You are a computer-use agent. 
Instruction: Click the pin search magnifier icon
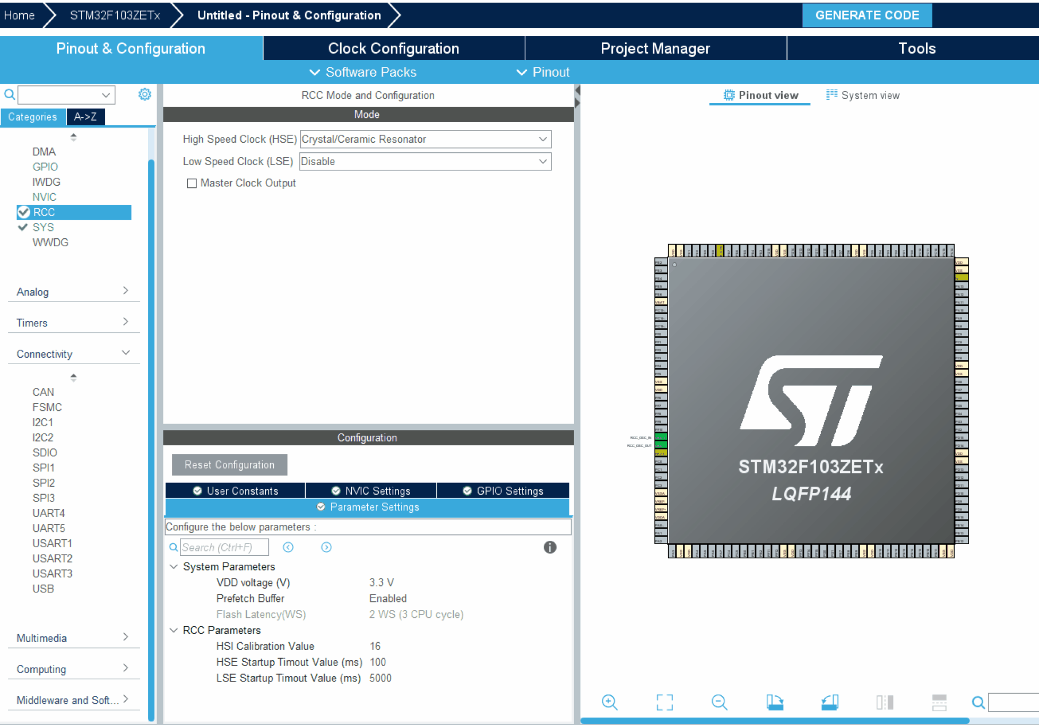[x=978, y=702]
